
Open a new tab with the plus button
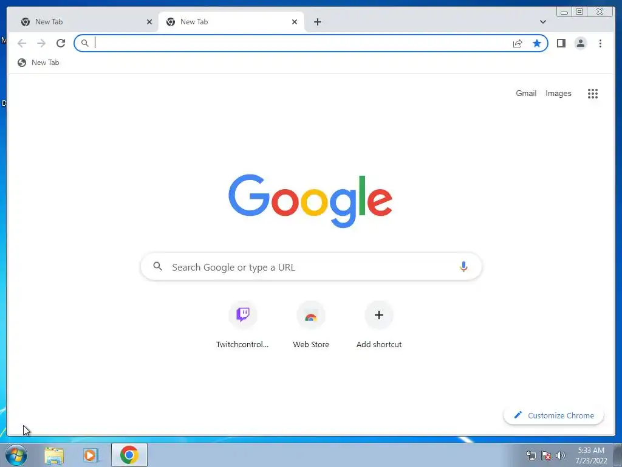tap(317, 22)
